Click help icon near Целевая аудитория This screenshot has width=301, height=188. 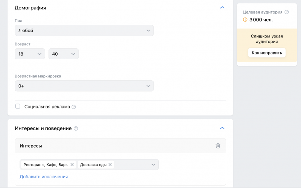click(287, 12)
